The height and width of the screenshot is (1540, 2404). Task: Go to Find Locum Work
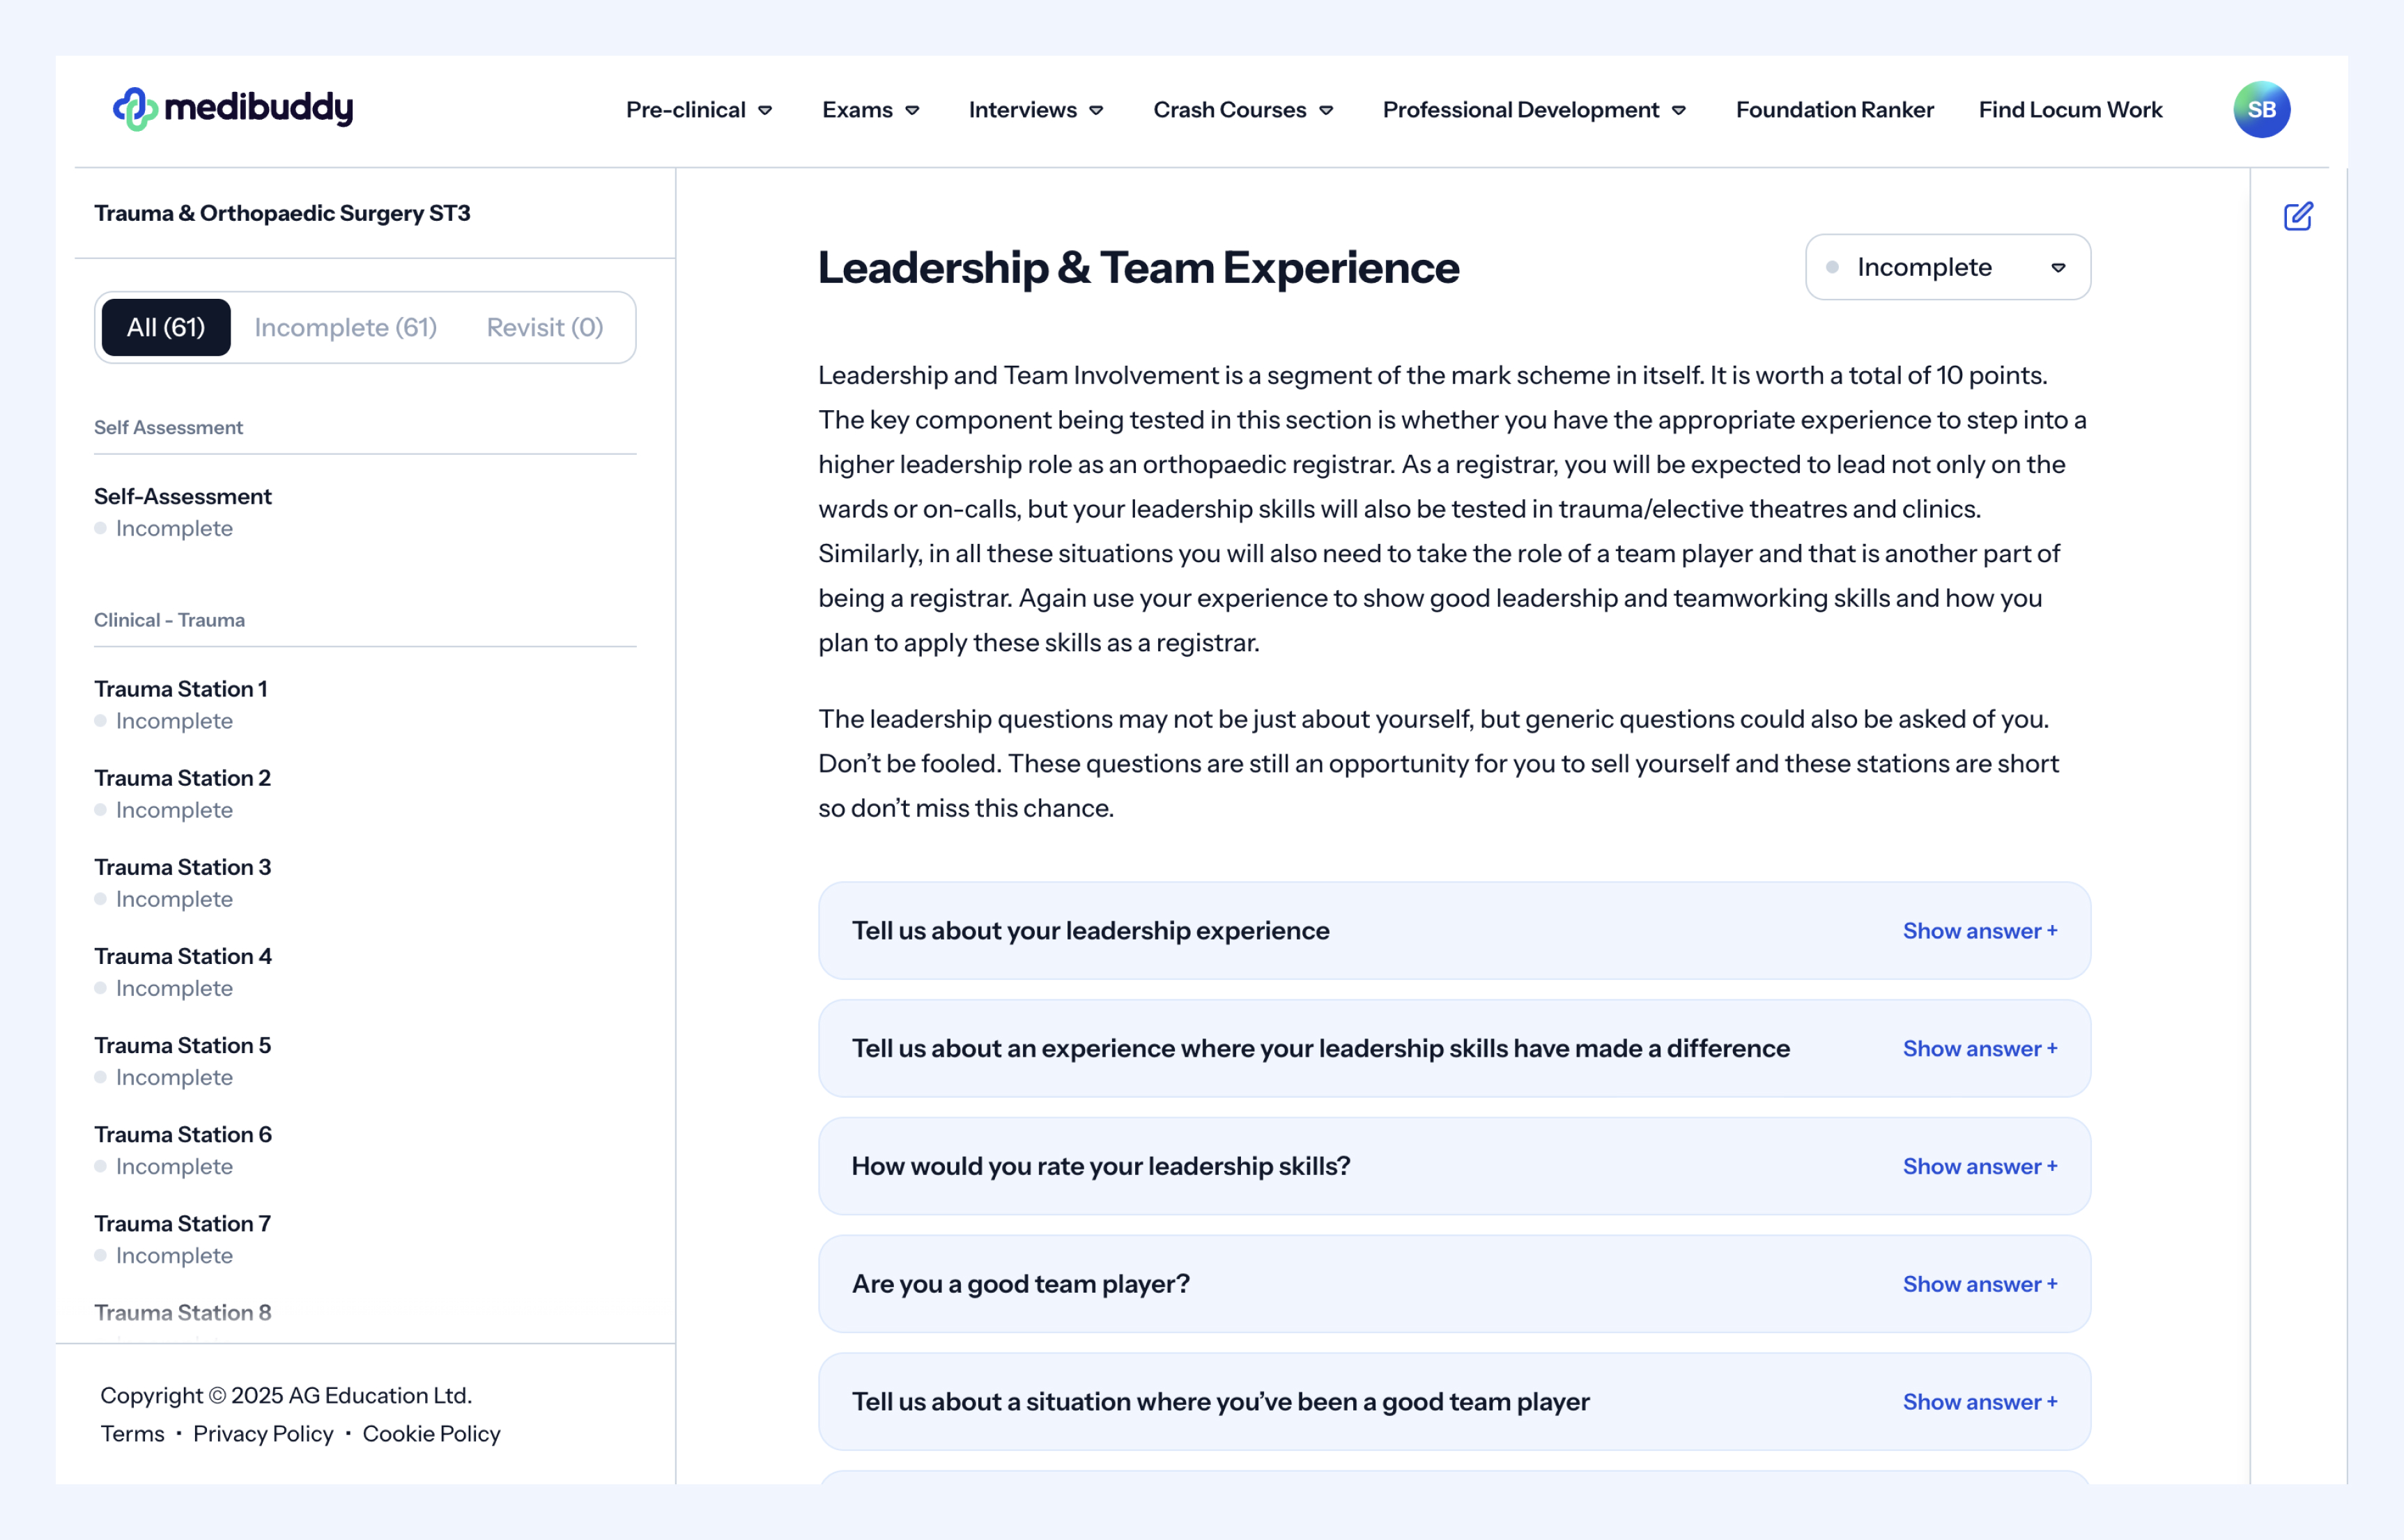[2070, 110]
